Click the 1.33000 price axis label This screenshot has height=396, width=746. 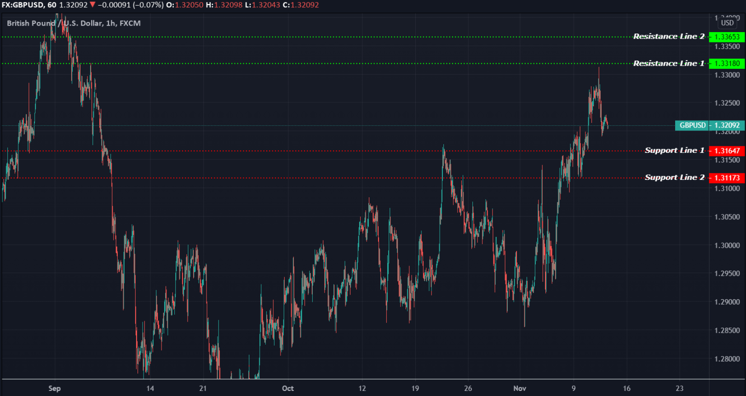point(727,75)
